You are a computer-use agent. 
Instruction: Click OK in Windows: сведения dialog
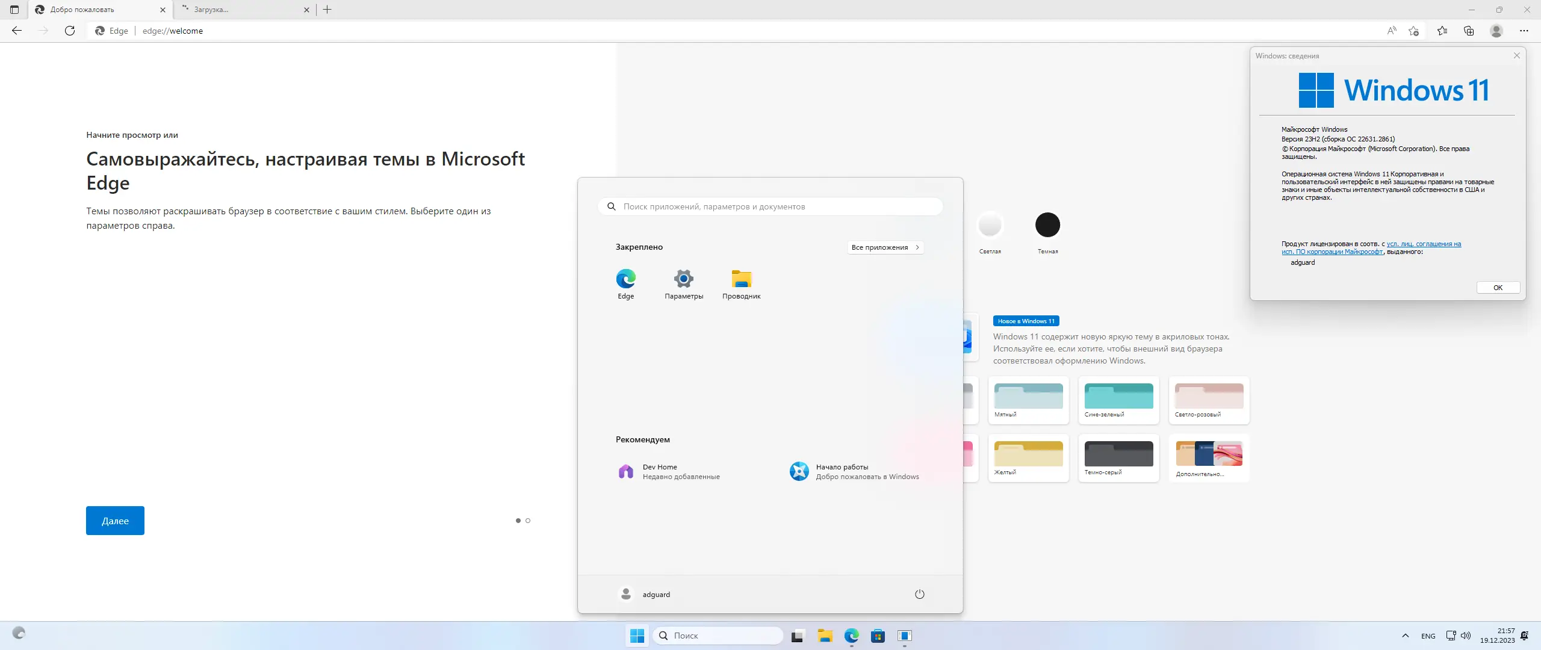click(x=1498, y=288)
